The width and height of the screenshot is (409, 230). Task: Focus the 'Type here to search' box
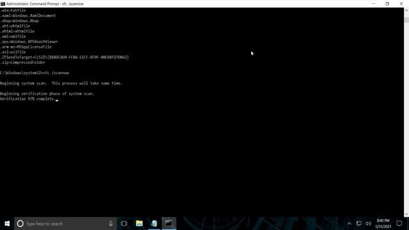[x=65, y=224]
